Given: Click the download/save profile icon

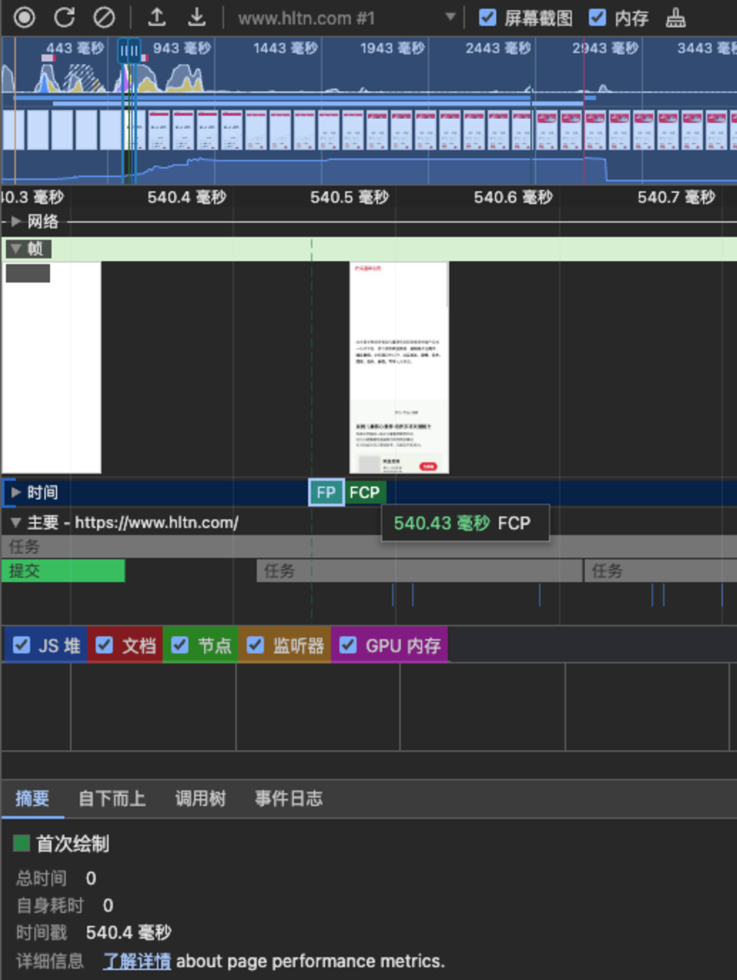Looking at the screenshot, I should 197,18.
